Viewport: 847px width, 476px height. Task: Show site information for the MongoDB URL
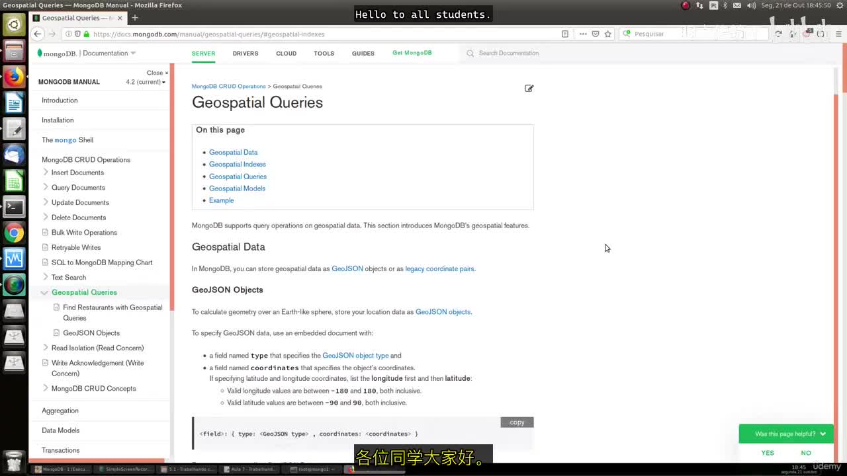click(x=69, y=34)
